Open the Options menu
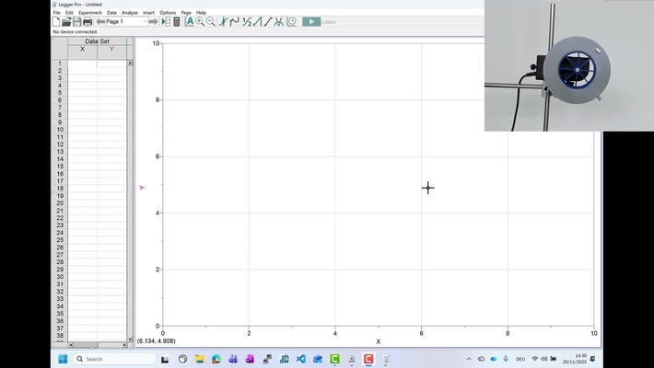The height and width of the screenshot is (368, 654). (x=168, y=13)
